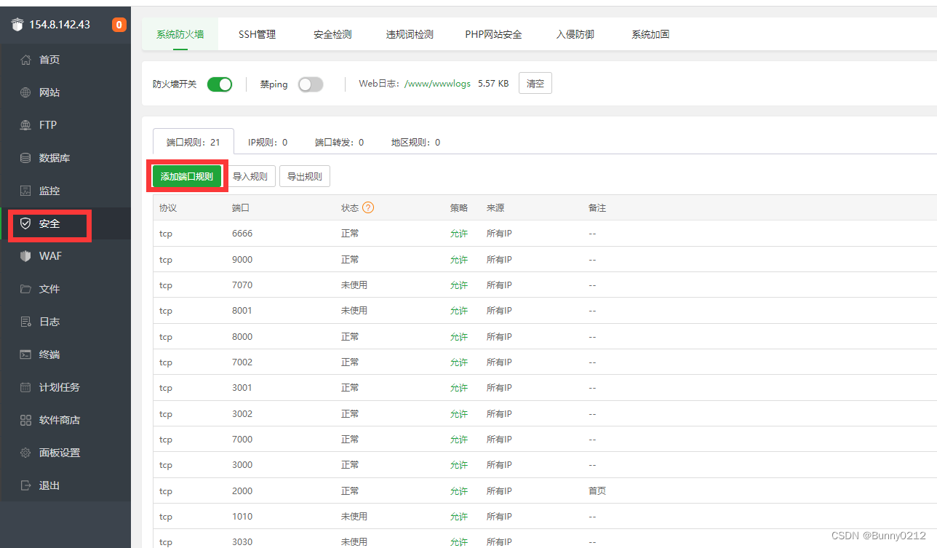
Task: Click the monitor icon beside 监控
Action: click(25, 191)
